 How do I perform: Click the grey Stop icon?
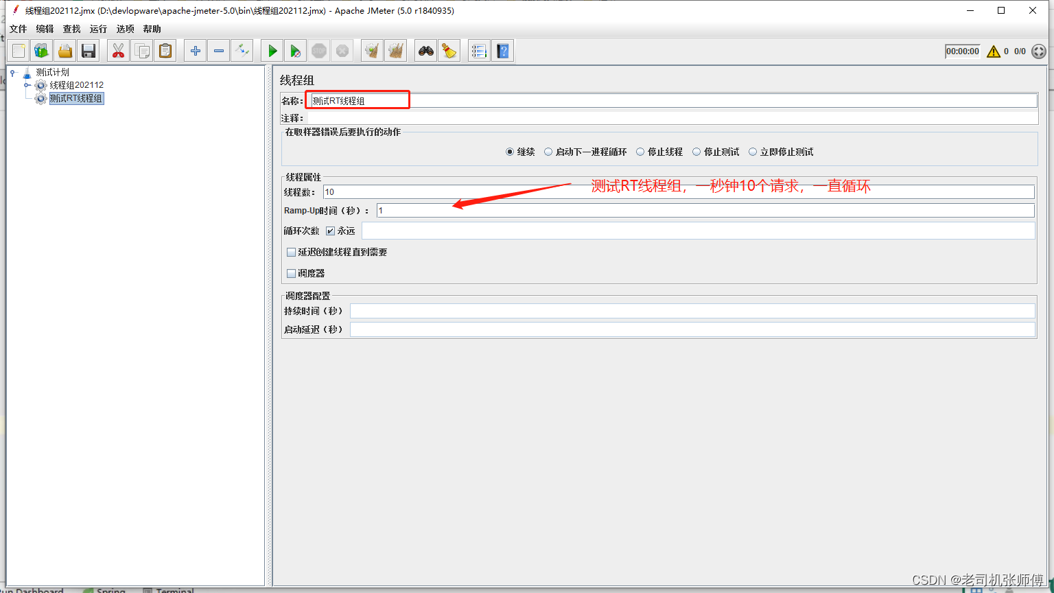point(318,51)
